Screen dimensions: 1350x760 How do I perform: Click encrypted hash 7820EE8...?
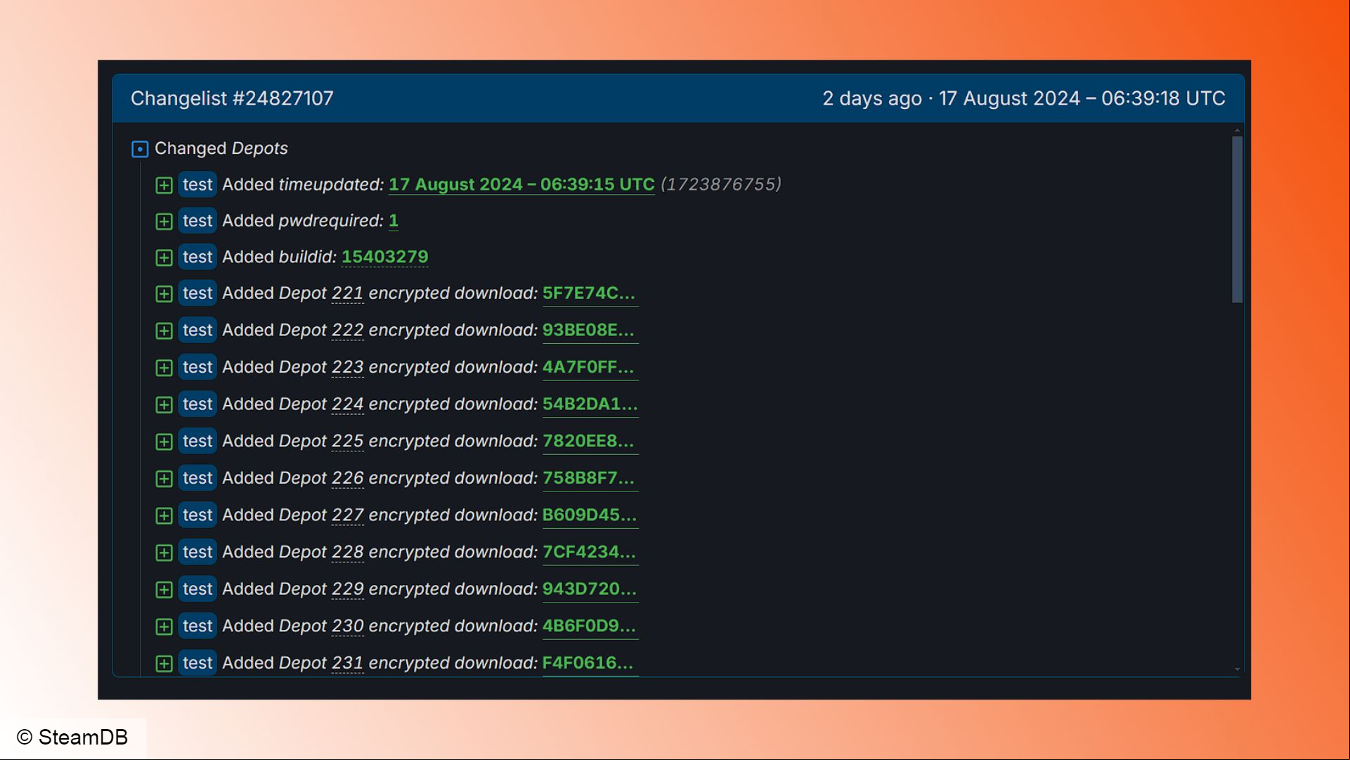[590, 442]
